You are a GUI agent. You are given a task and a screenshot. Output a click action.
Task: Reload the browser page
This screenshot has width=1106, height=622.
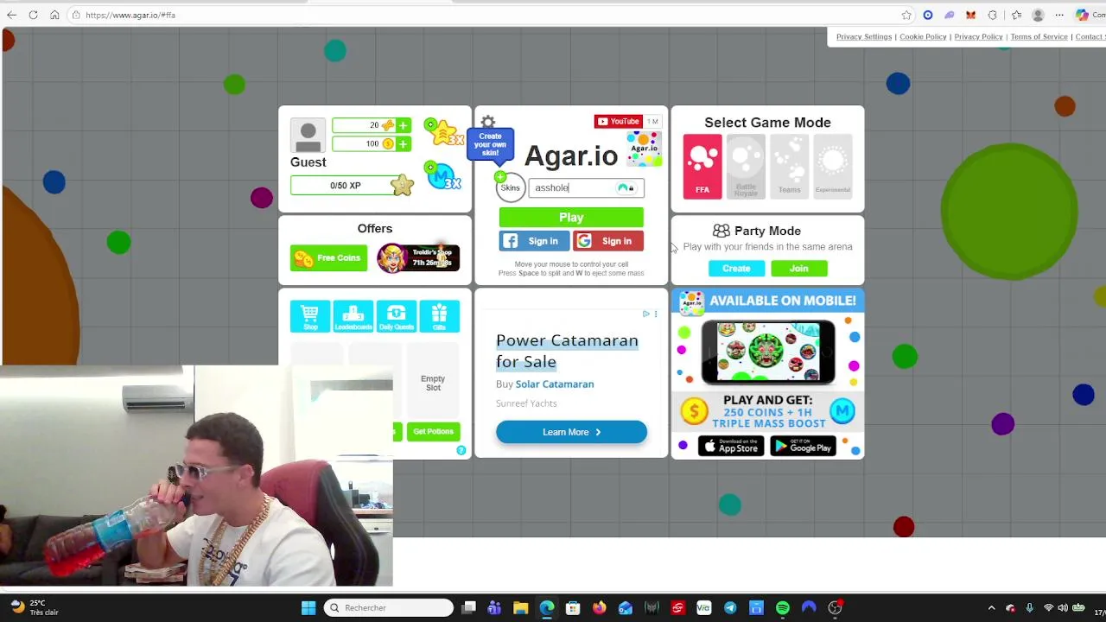(x=33, y=15)
